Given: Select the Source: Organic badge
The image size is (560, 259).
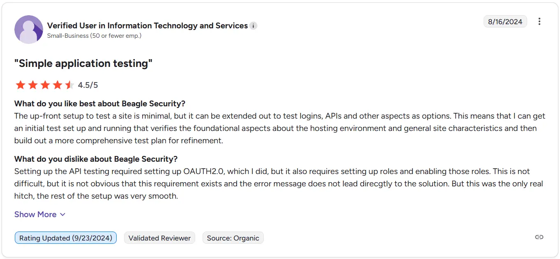Looking at the screenshot, I should 233,238.
